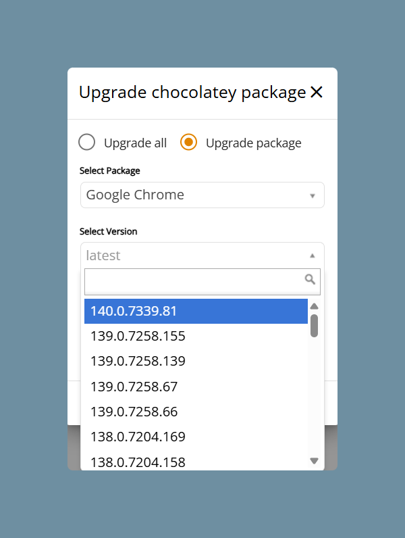The width and height of the screenshot is (405, 538).
Task: Select version 139.0.7258.67
Action: (196, 387)
